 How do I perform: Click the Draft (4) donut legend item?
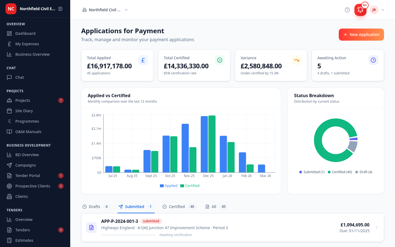point(364,172)
